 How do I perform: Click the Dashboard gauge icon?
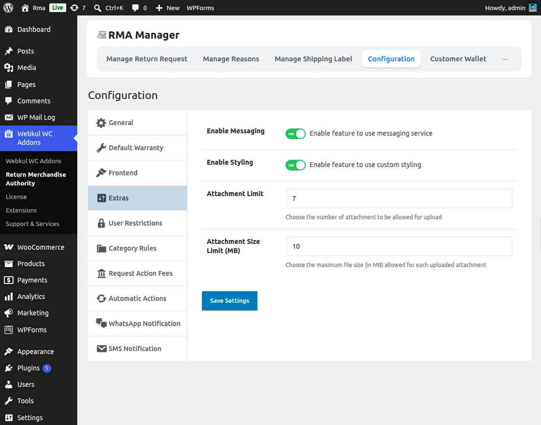(x=9, y=29)
